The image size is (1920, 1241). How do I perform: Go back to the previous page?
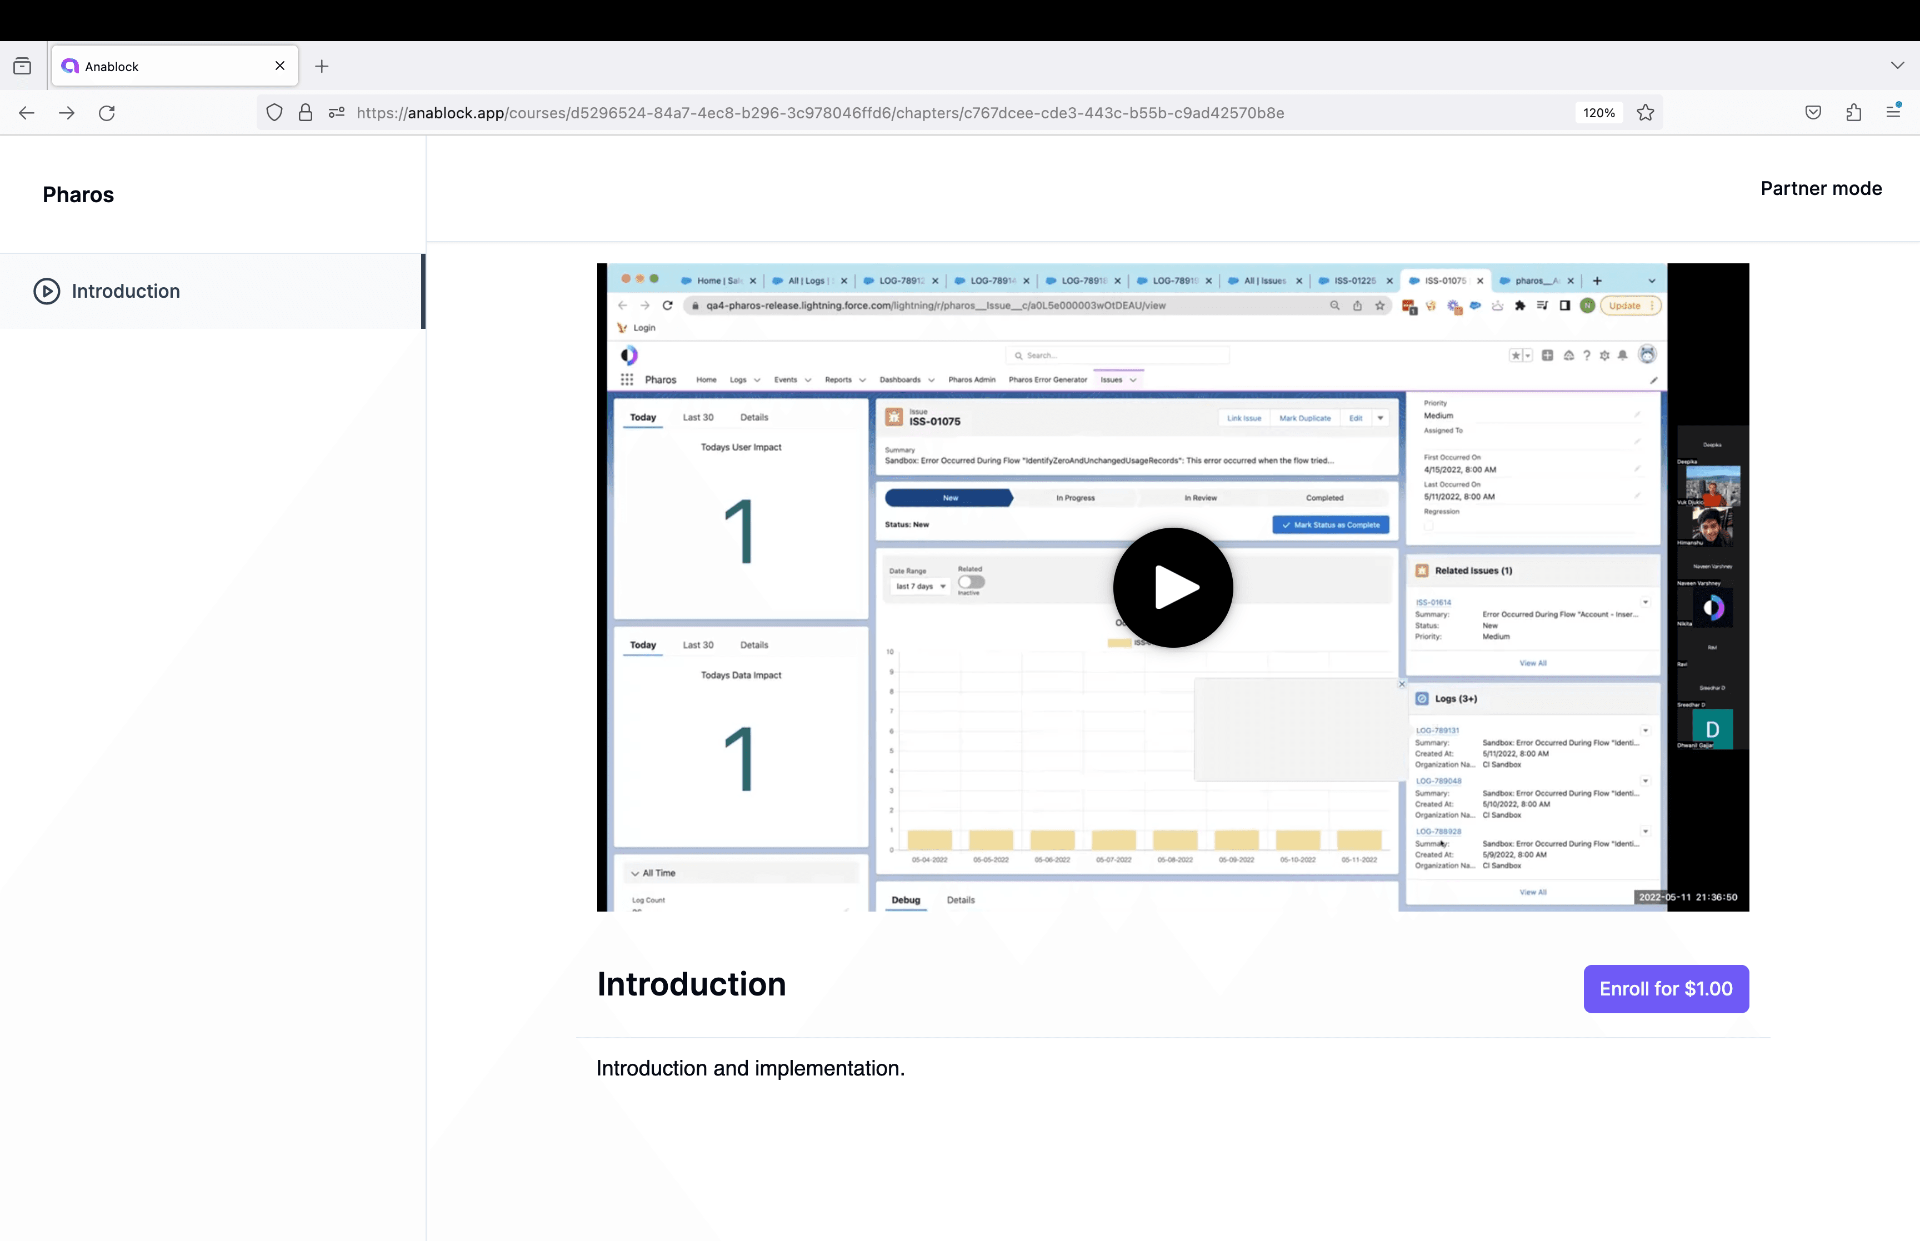[27, 113]
